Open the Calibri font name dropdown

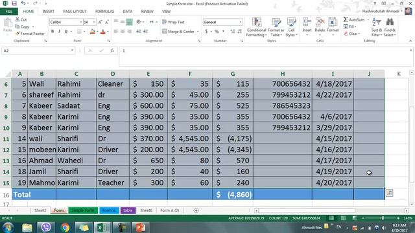pyautogui.click(x=80, y=22)
